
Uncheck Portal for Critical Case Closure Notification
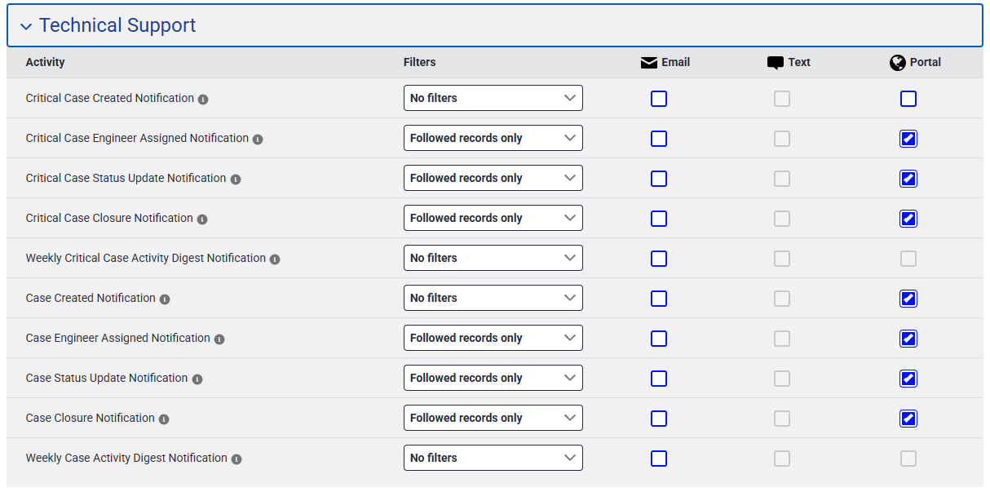click(x=908, y=219)
